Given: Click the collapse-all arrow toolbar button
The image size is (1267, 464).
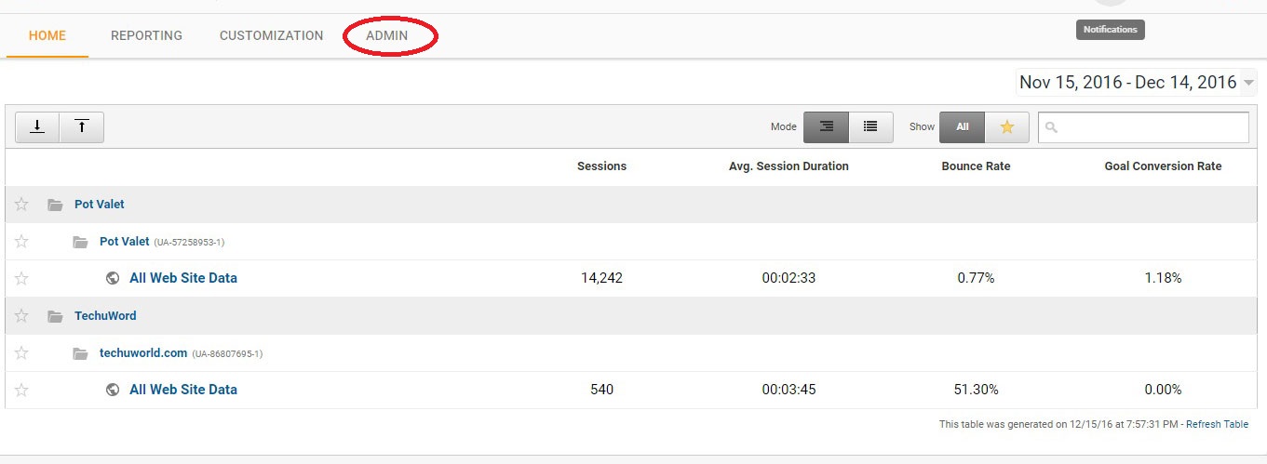Looking at the screenshot, I should point(82,127).
